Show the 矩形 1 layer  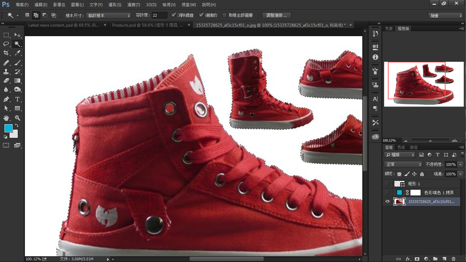tap(387, 184)
